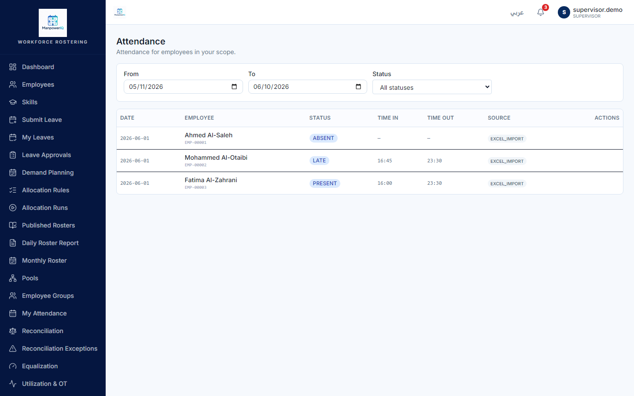Click employee name Fatima Al-Zahrani
634x396 pixels.
[211, 180]
